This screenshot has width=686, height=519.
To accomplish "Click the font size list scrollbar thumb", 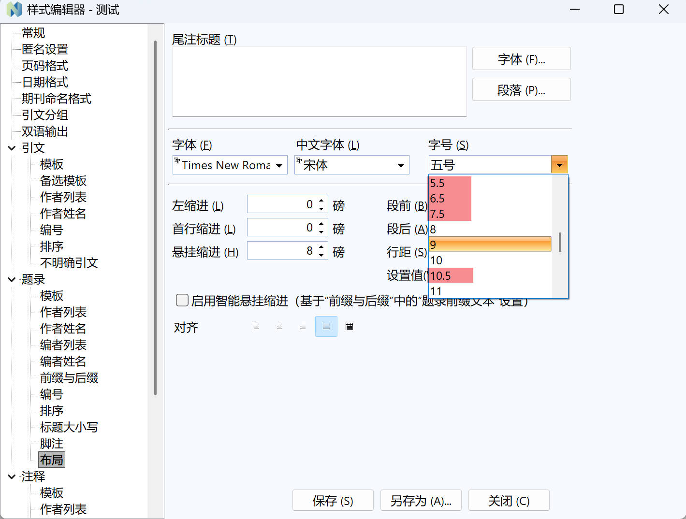I will click(560, 242).
